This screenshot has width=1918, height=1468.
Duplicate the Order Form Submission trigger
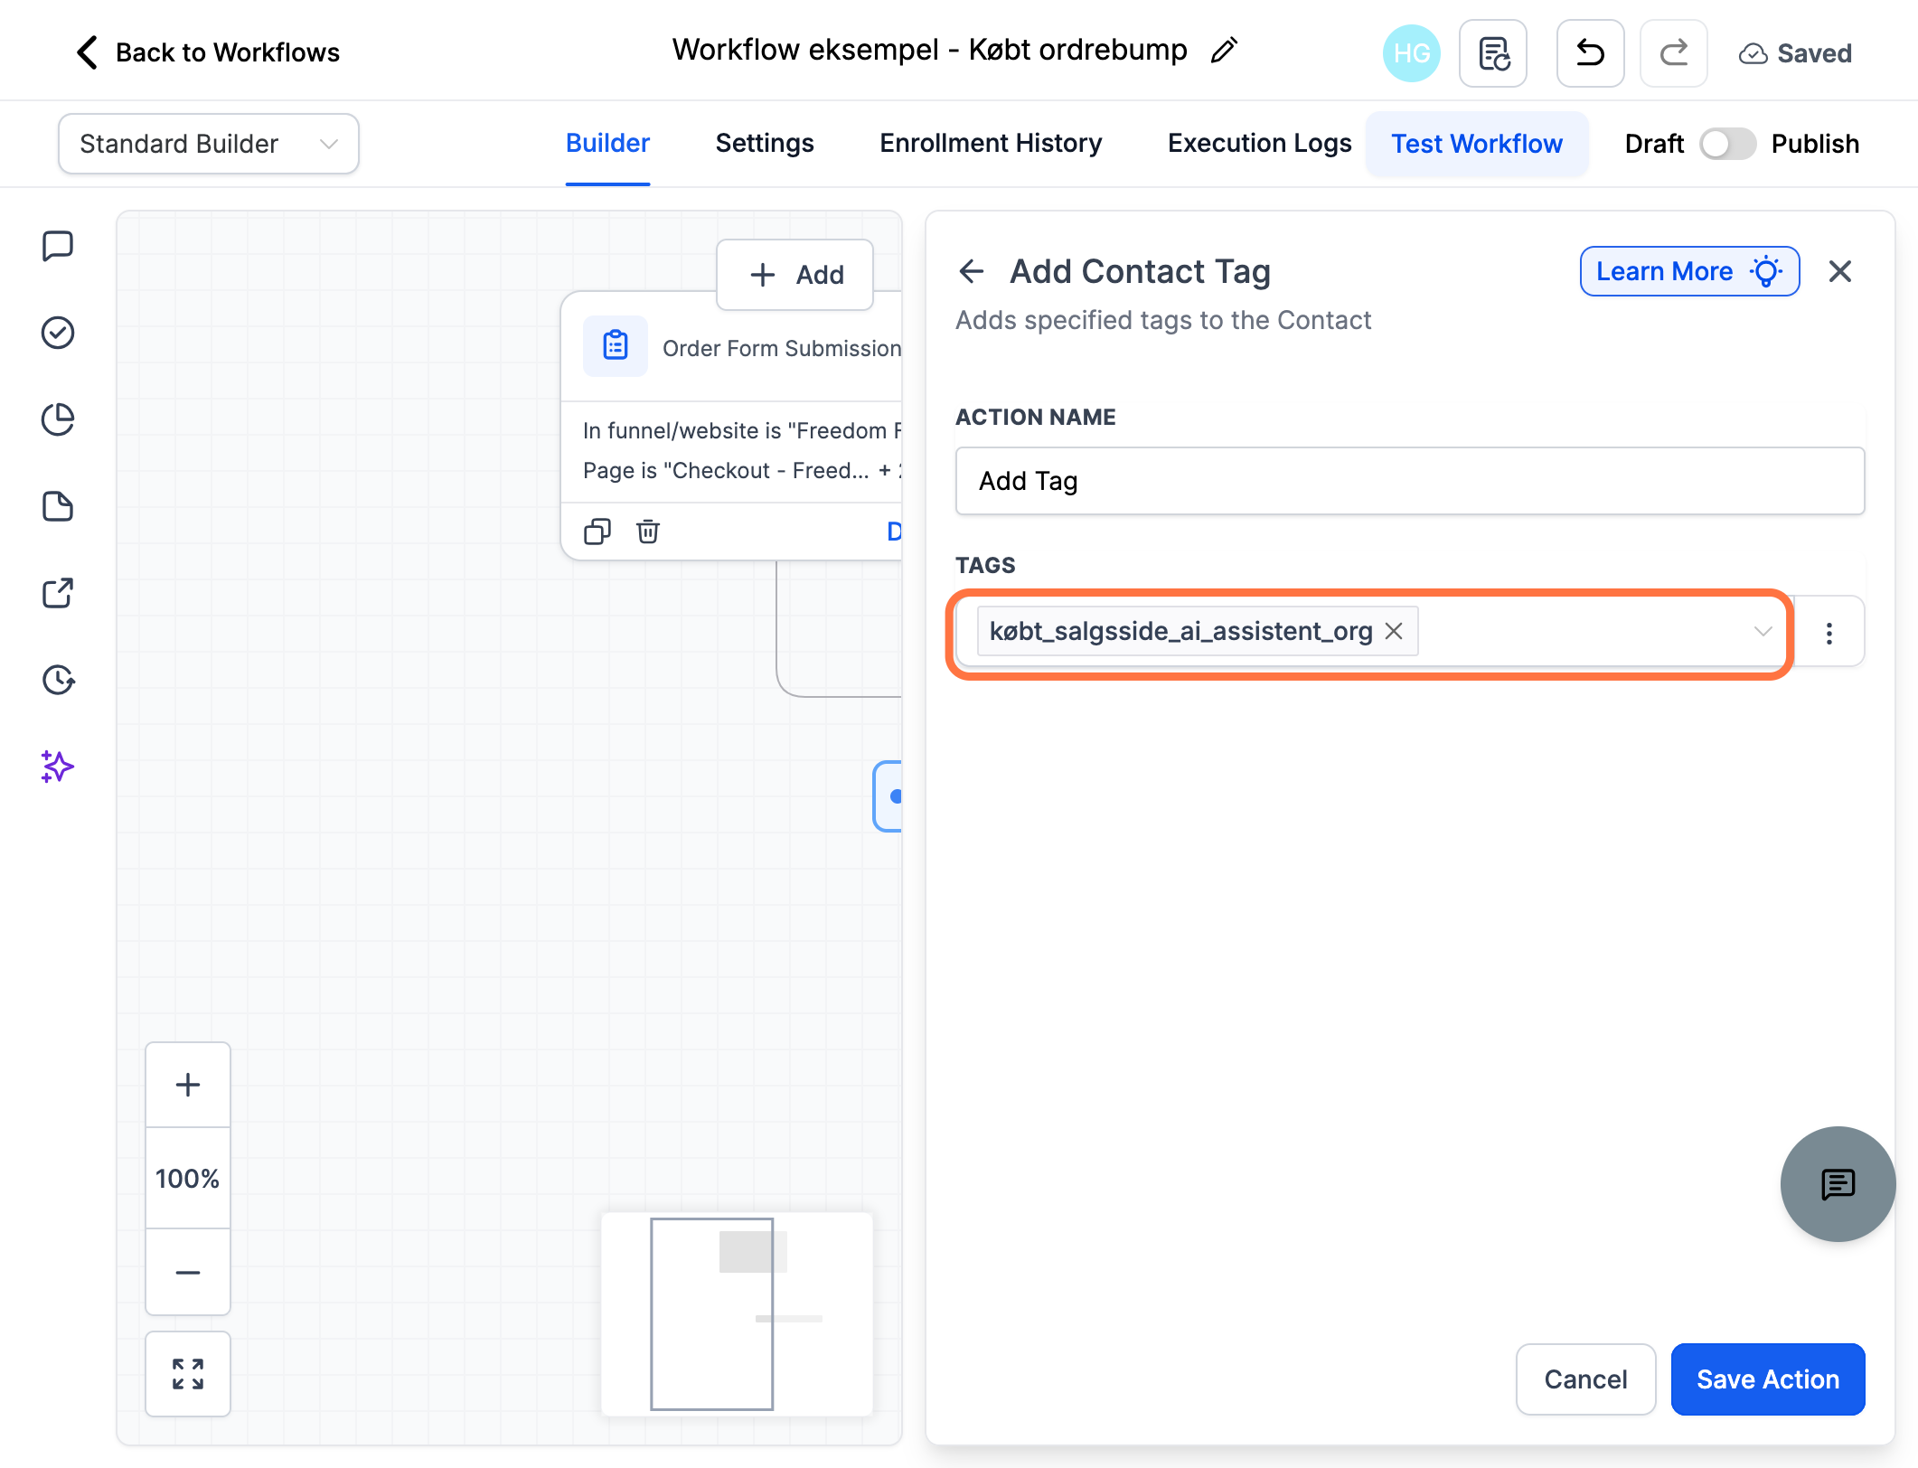tap(597, 532)
